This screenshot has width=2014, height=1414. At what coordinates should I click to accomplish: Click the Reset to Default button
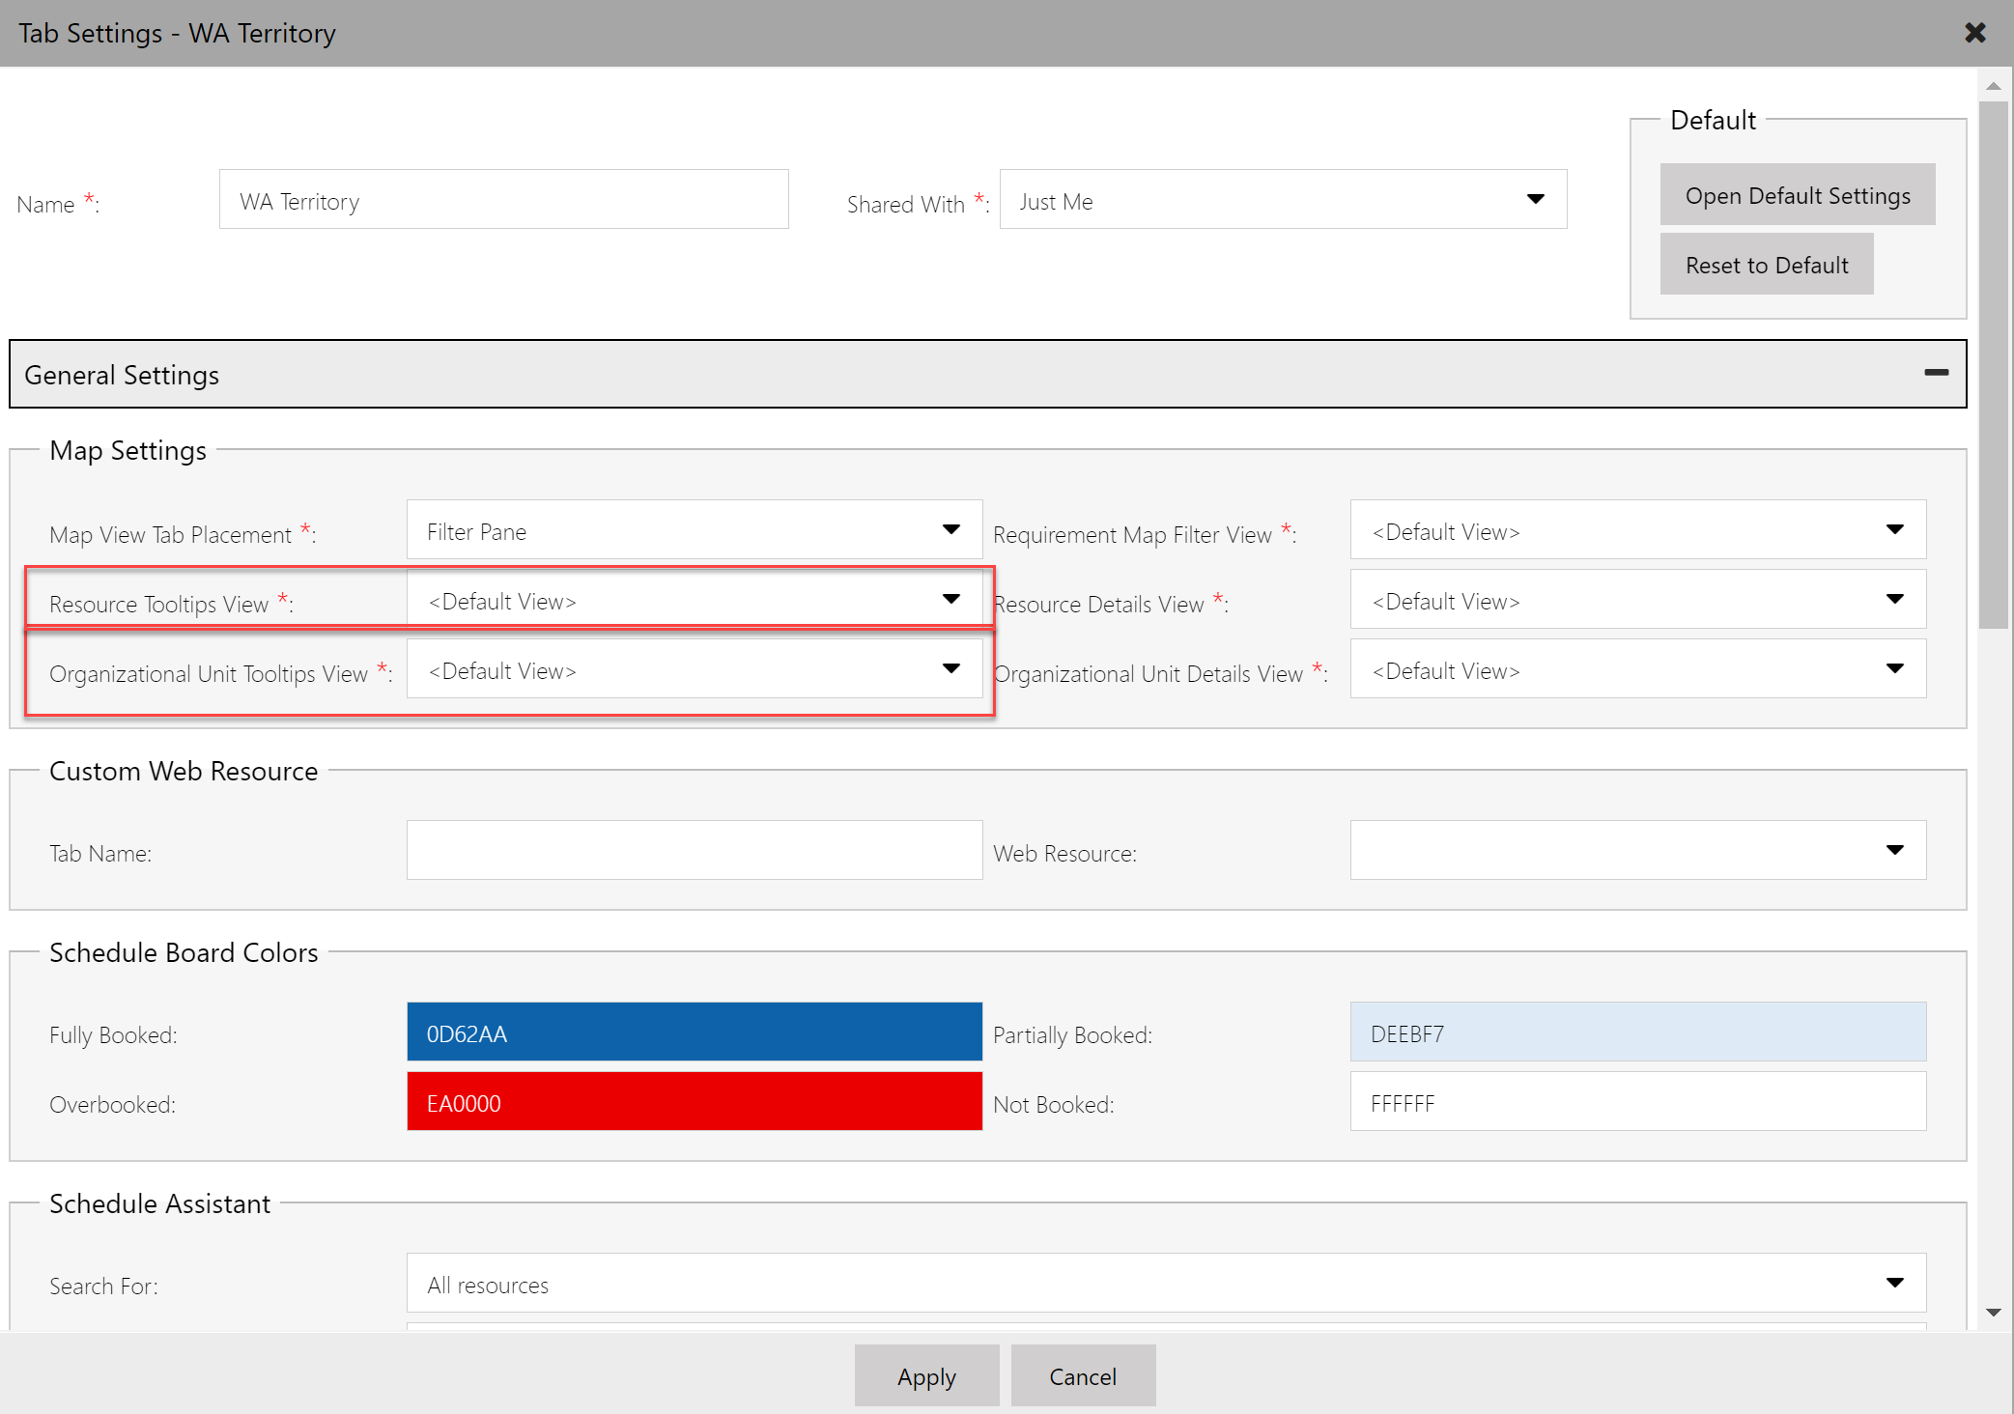click(1766, 264)
